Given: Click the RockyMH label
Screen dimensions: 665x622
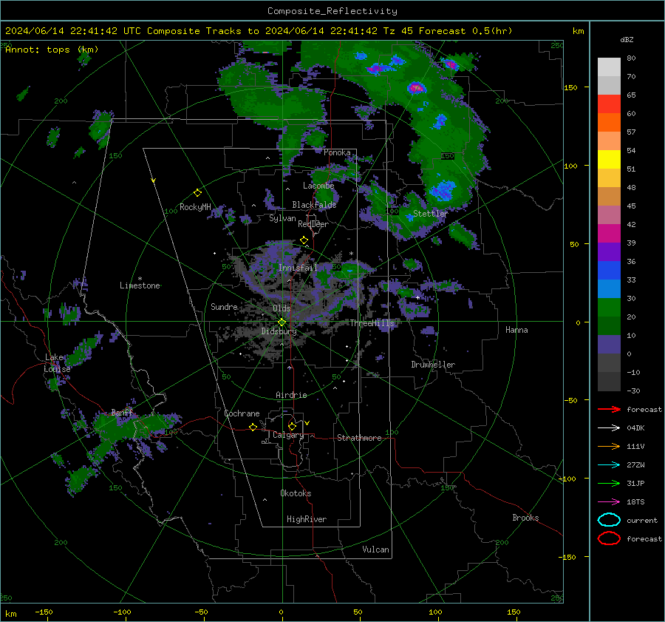Looking at the screenshot, I should [195, 207].
